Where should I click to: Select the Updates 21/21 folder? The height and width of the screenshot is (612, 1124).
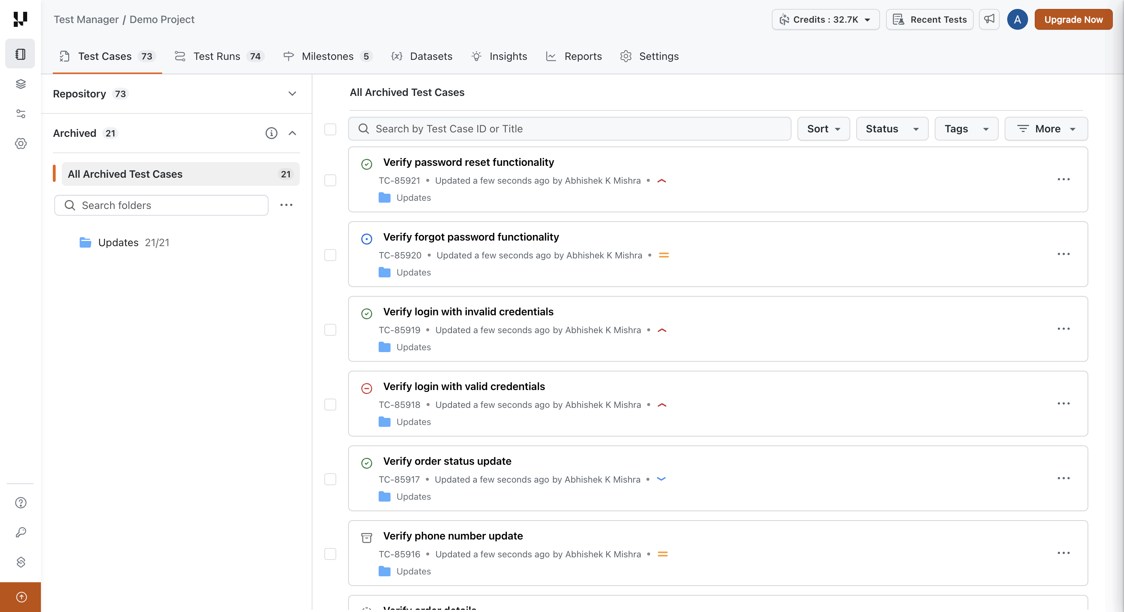124,242
